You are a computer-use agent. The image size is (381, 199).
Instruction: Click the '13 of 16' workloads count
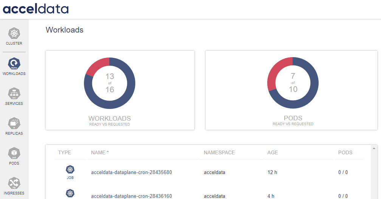click(110, 83)
